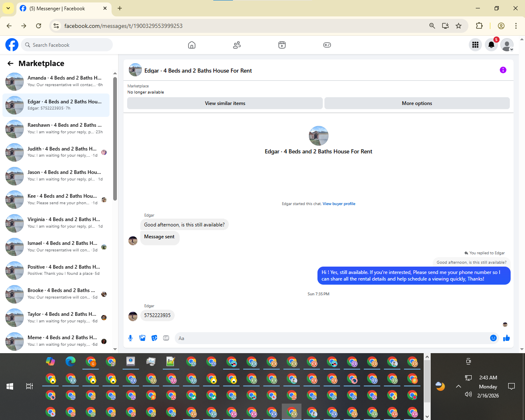Close the Messenger tab

click(x=105, y=8)
